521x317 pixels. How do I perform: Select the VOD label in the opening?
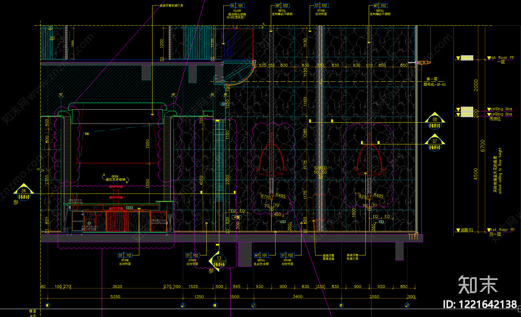(87, 134)
